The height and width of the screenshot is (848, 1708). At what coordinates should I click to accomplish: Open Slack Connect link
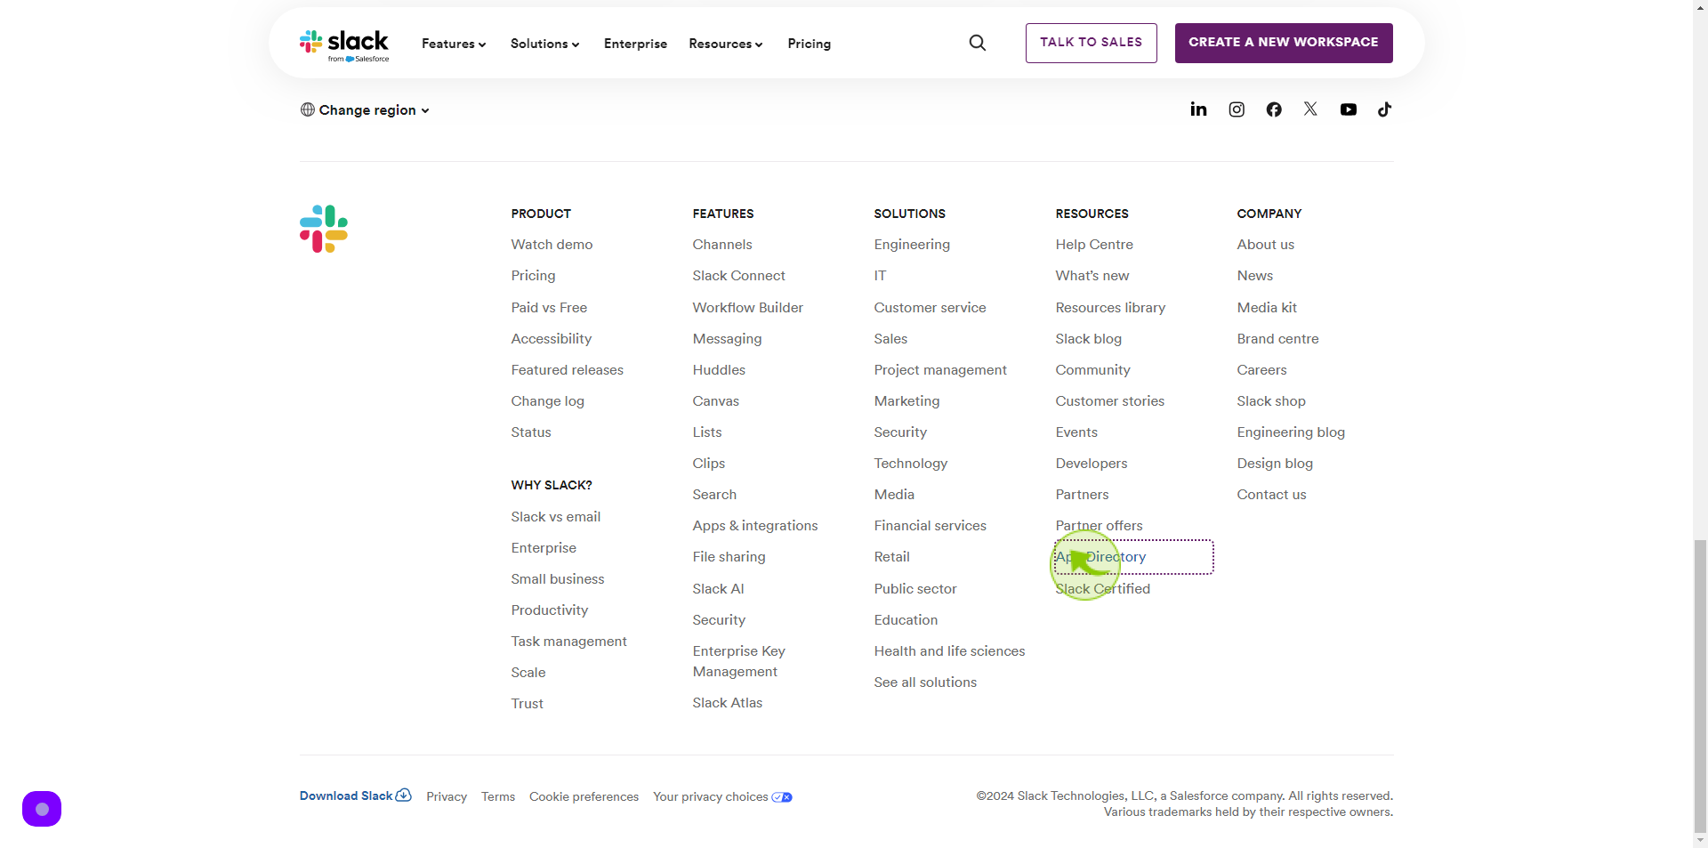(739, 276)
